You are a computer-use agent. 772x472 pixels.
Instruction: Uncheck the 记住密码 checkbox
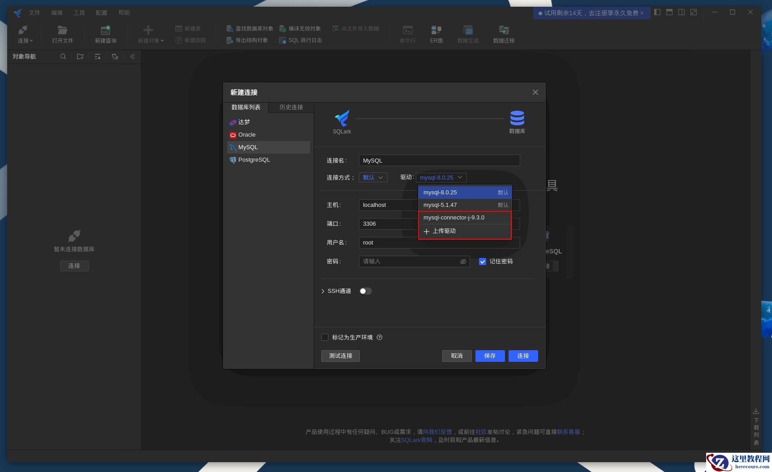[483, 262]
